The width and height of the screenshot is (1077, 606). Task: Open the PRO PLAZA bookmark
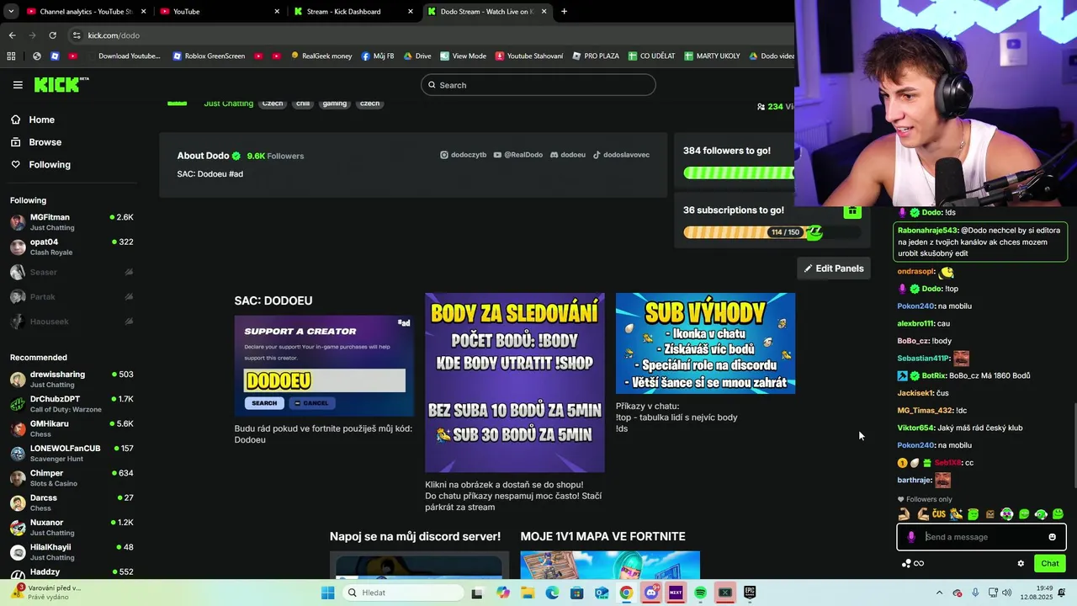(596, 56)
